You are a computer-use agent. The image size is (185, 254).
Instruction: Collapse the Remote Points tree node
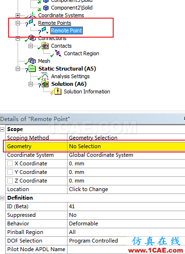click(18, 23)
